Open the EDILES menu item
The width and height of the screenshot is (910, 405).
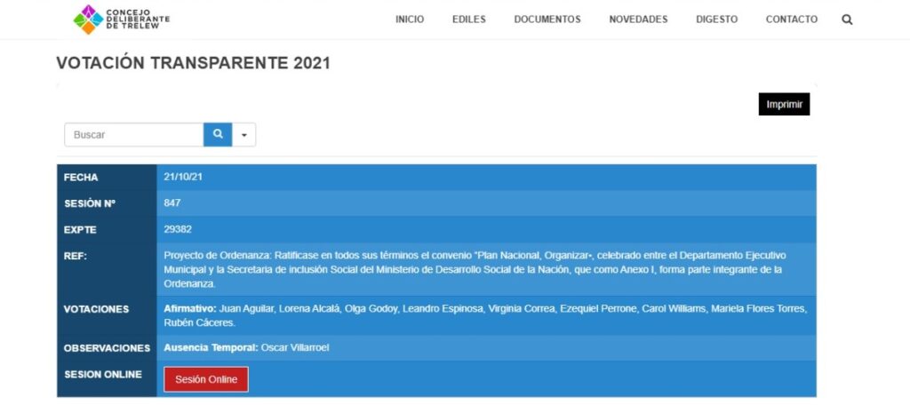point(469,20)
